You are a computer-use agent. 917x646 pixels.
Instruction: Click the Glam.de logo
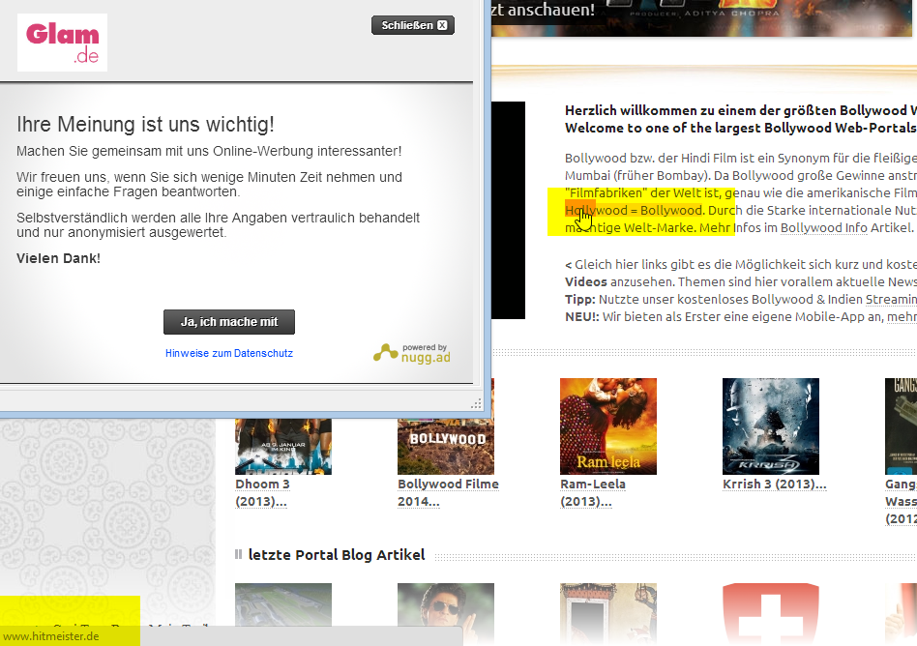point(62,43)
